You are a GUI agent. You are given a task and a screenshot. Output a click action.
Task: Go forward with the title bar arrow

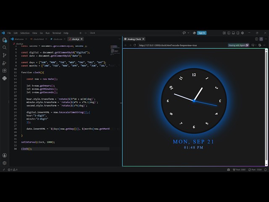tap(85, 33)
